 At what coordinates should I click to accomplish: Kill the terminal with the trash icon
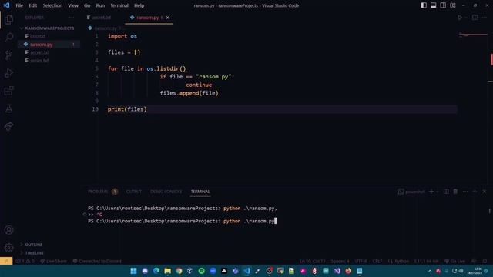[x=455, y=192]
